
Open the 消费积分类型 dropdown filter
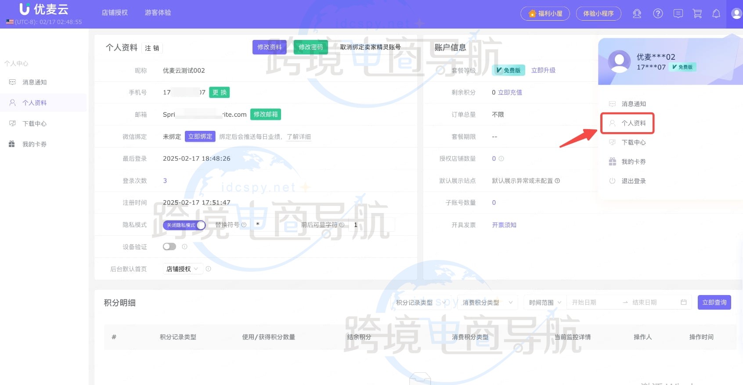point(487,302)
